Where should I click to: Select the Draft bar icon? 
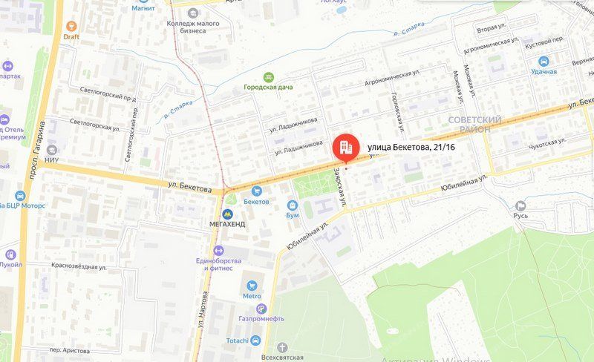coord(71,27)
